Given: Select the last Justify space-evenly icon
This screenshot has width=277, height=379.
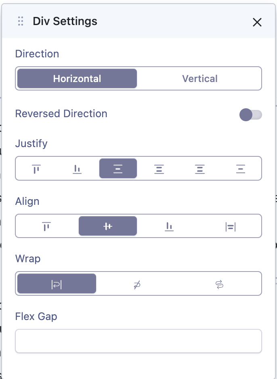Looking at the screenshot, I should click(241, 168).
